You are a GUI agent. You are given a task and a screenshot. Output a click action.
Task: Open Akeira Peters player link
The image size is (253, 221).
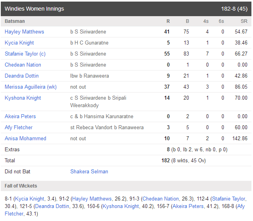coord(20,117)
